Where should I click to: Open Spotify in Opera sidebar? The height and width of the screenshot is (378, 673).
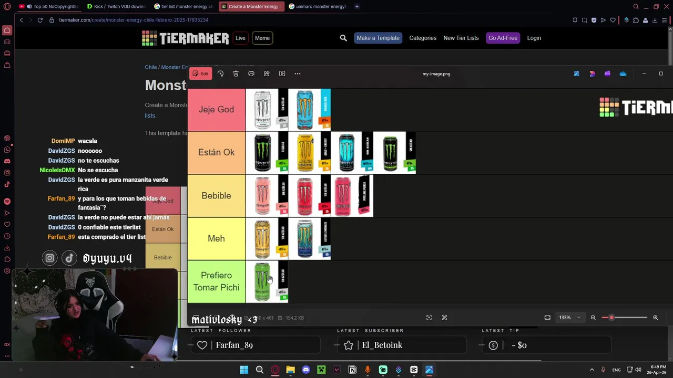click(x=7, y=202)
